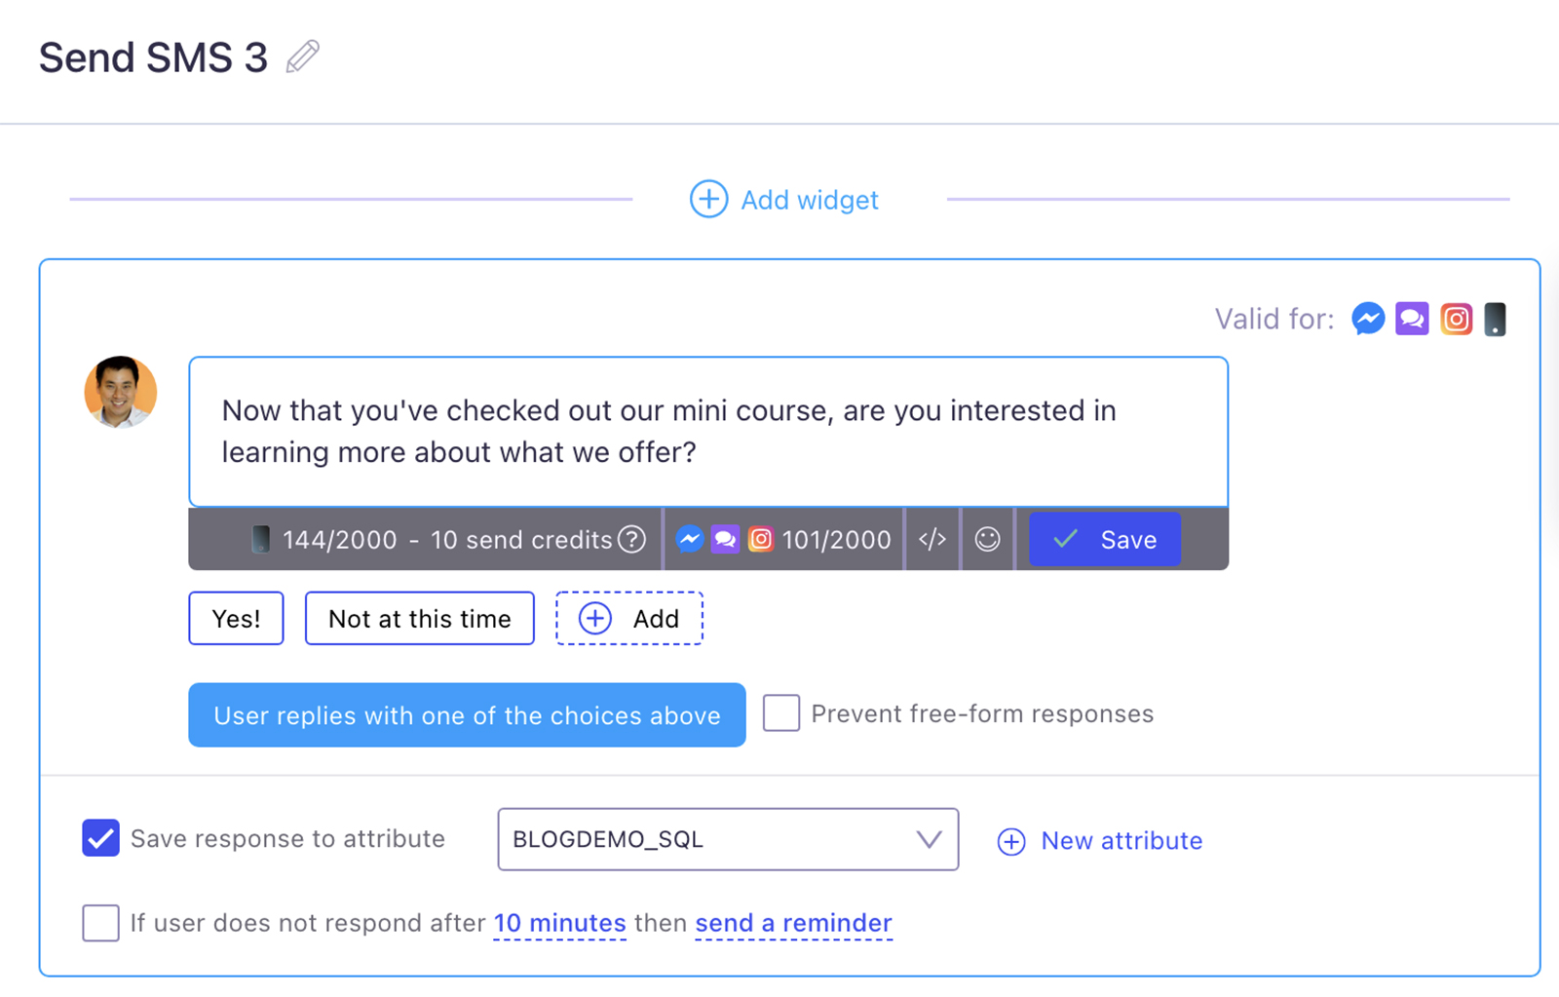This screenshot has height=997, width=1559.
Task: Click the send credits help question mark
Action: coord(632,539)
